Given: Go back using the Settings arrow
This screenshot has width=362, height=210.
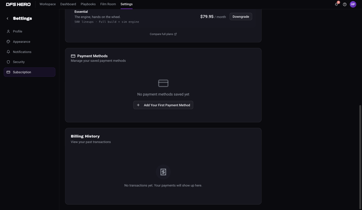Looking at the screenshot, I should tap(8, 18).
